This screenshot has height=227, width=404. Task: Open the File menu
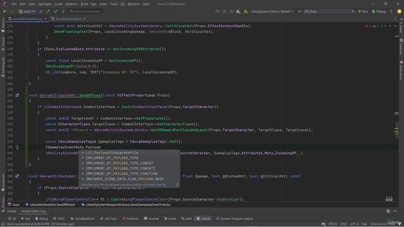pos(14,4)
